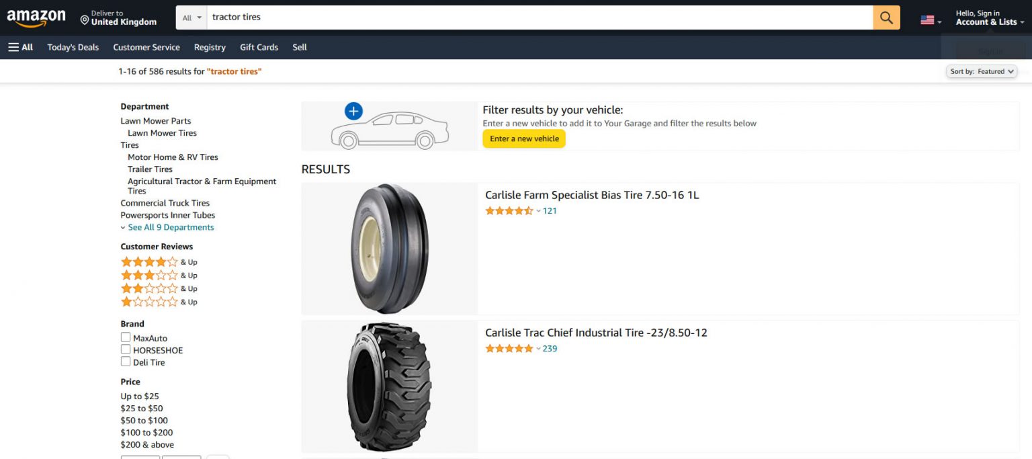Open the Trailer Tires department link

click(x=150, y=169)
